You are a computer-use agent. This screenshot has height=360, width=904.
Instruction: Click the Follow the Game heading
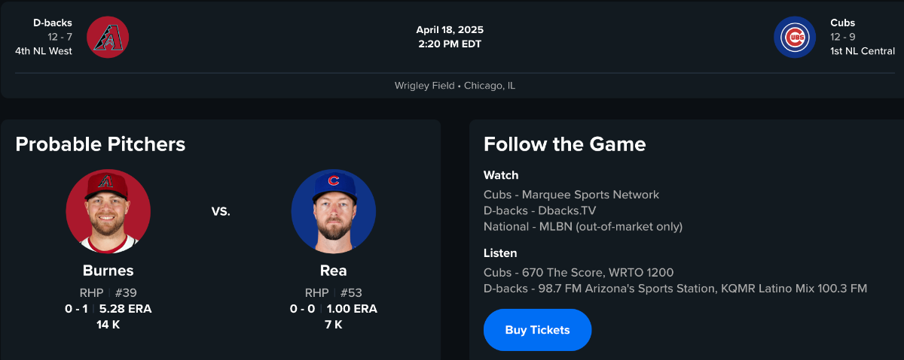[564, 144]
